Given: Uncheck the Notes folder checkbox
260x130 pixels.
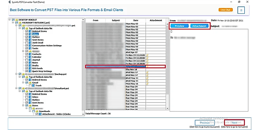Looking at the screenshot, I should pyautogui.click(x=27, y=63).
